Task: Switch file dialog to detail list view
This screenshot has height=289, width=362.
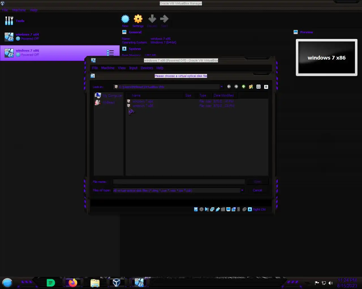Action: 266,87
